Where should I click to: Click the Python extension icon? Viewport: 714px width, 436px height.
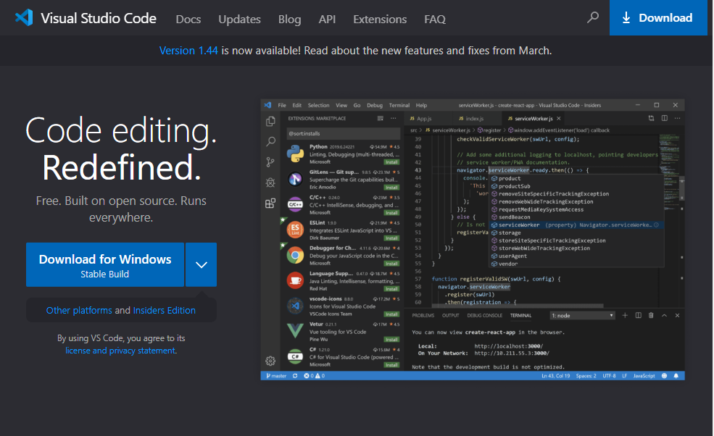pos(295,154)
